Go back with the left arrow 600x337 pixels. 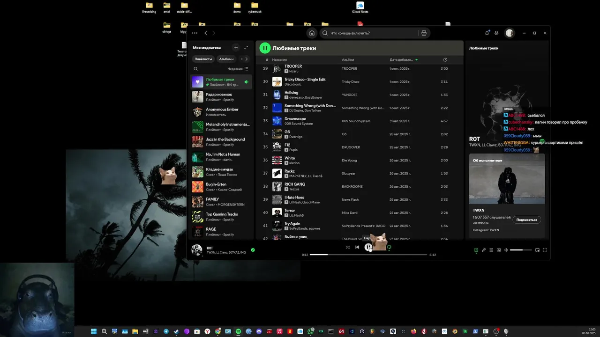click(206, 33)
